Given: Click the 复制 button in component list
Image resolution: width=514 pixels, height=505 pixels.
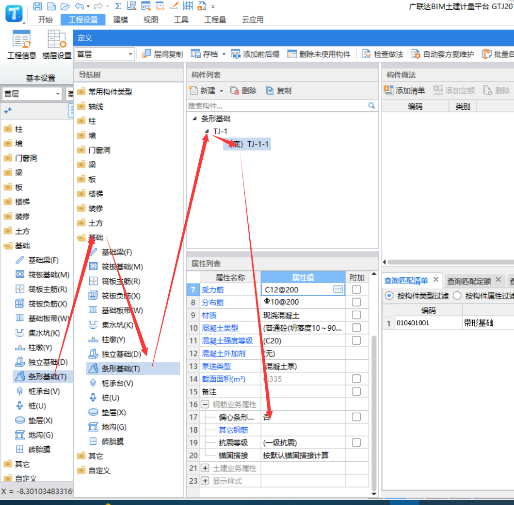Looking at the screenshot, I should pos(279,91).
